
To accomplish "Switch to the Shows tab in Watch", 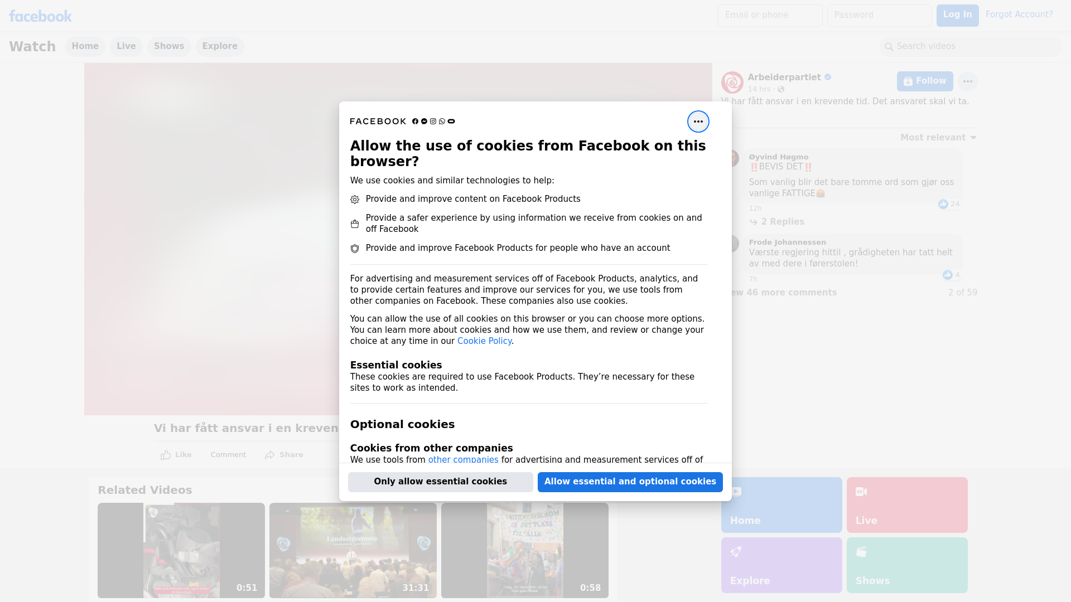I will [169, 46].
